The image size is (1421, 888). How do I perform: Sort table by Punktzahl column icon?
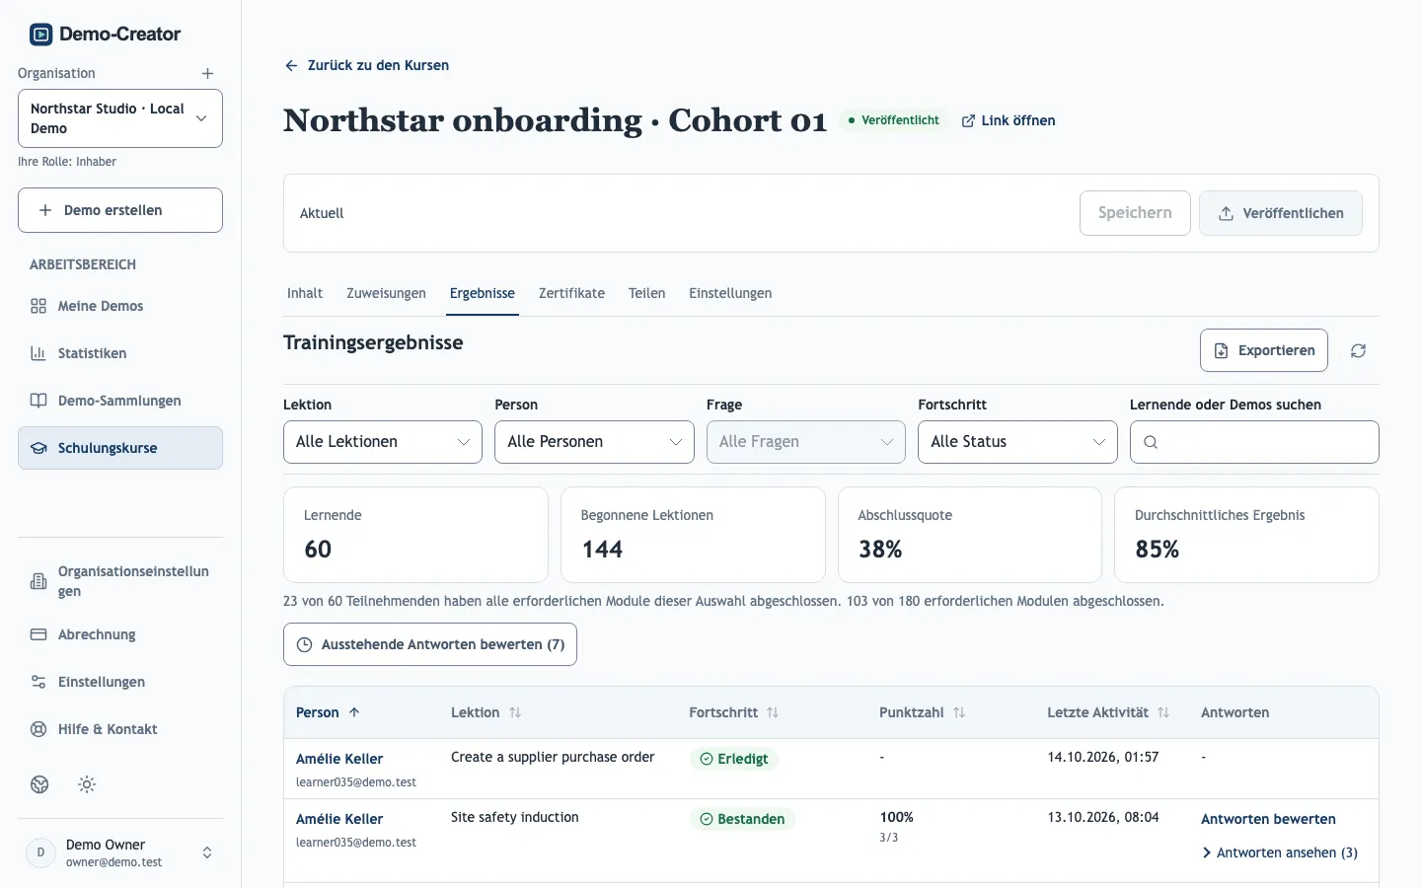pos(959,712)
